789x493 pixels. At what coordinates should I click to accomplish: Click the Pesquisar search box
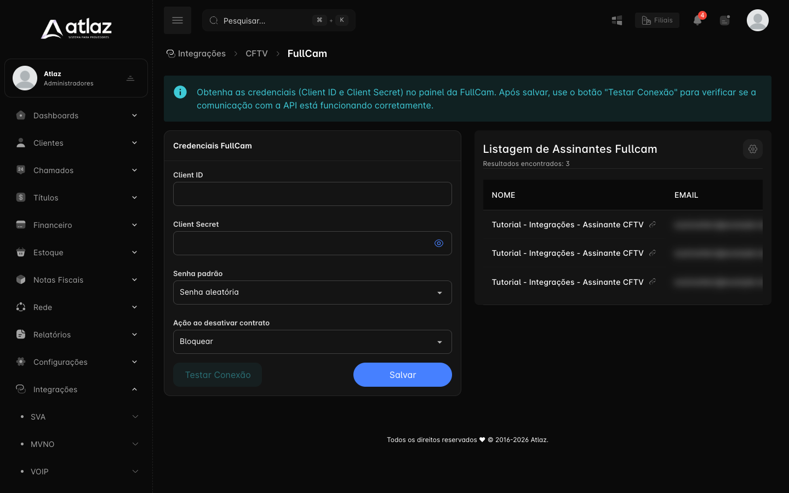click(279, 20)
